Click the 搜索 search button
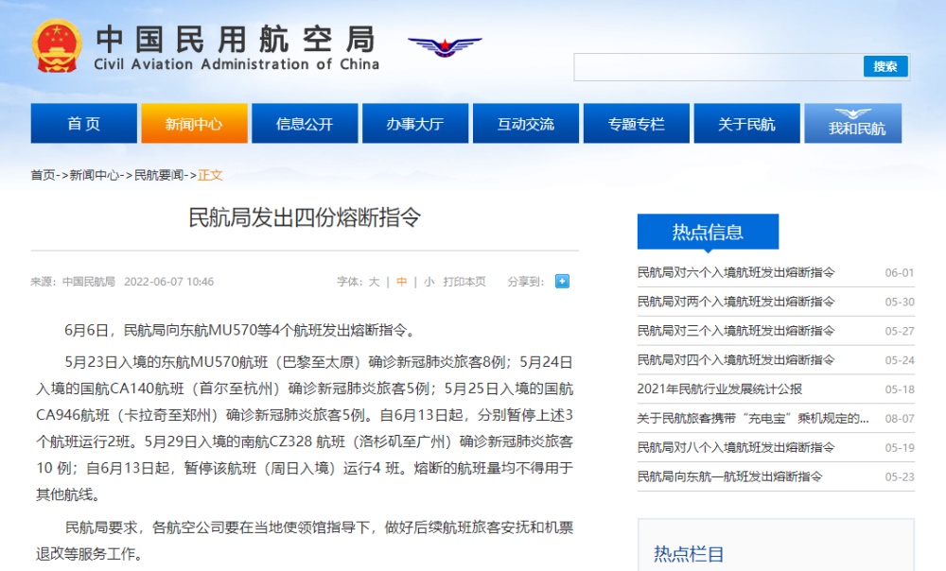The image size is (946, 571). point(885,66)
